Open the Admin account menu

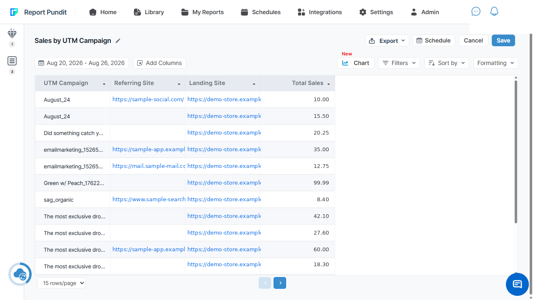coord(425,12)
